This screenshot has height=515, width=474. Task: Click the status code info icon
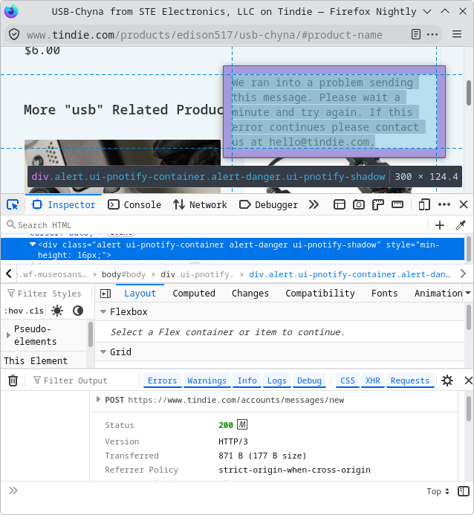click(242, 424)
